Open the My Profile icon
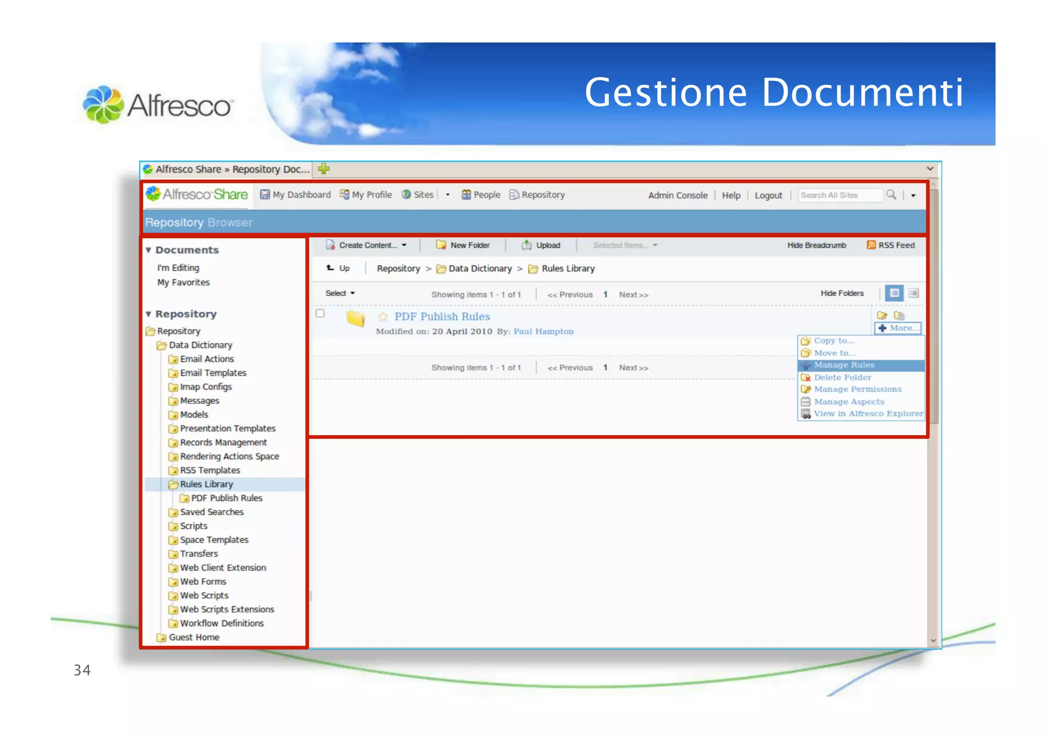Image resolution: width=1046 pixels, height=739 pixels. [x=344, y=195]
